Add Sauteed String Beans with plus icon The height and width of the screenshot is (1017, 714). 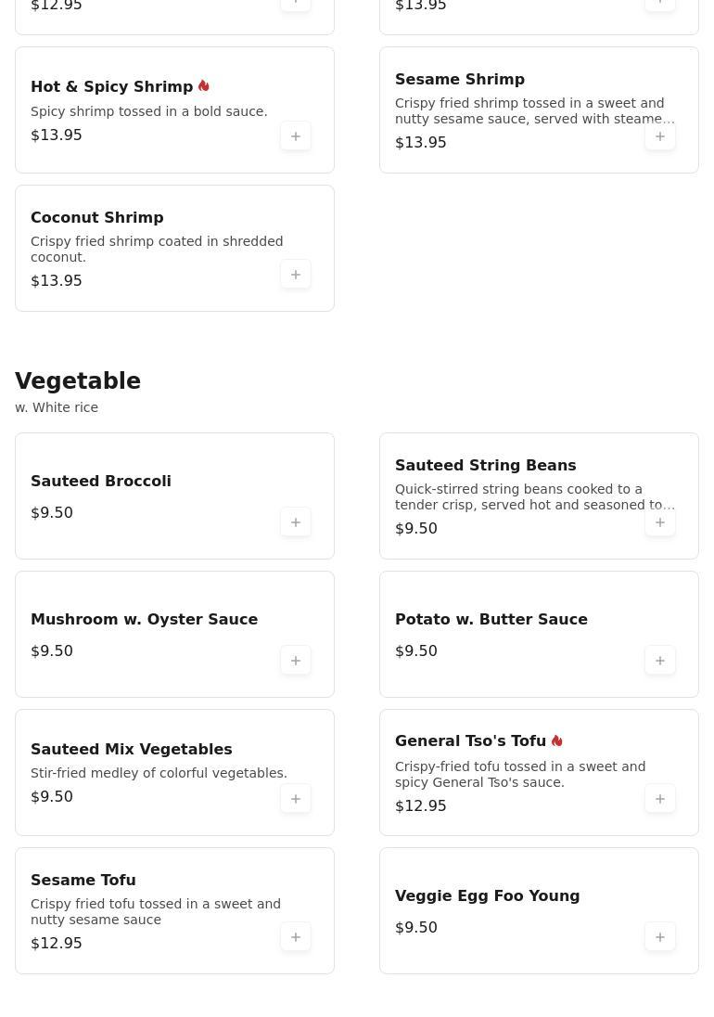coord(659,522)
